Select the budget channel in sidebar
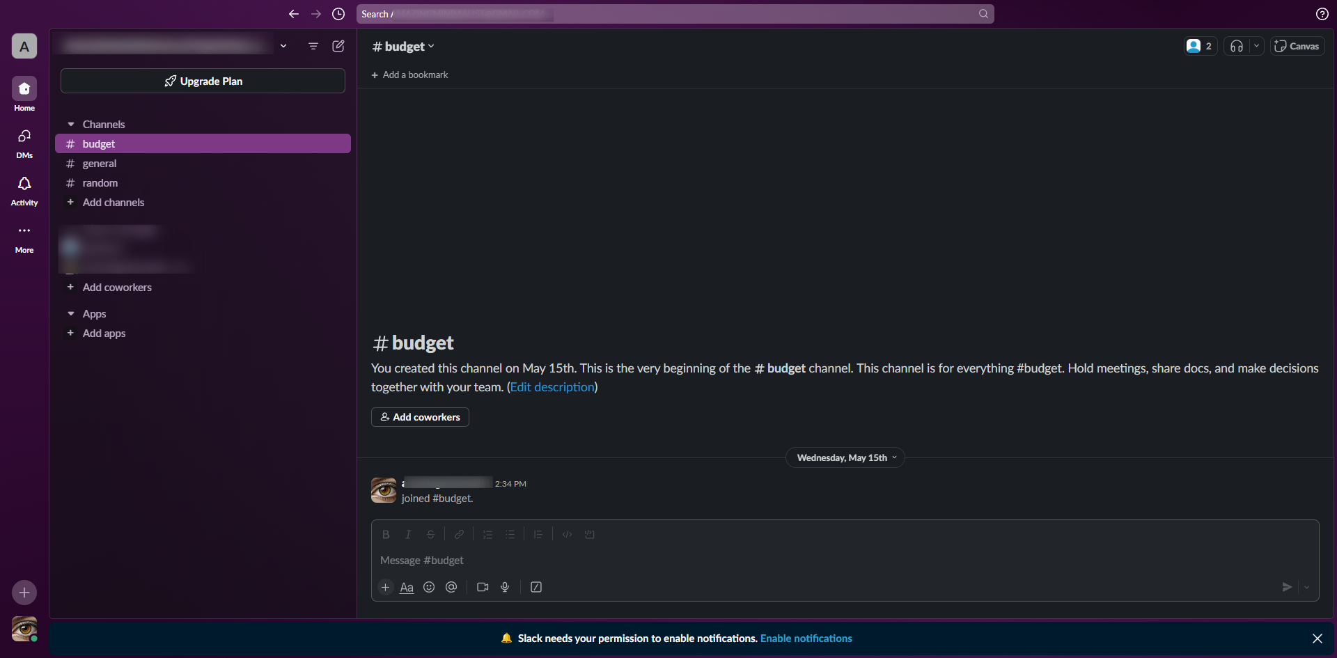Viewport: 1337px width, 658px height. [203, 143]
